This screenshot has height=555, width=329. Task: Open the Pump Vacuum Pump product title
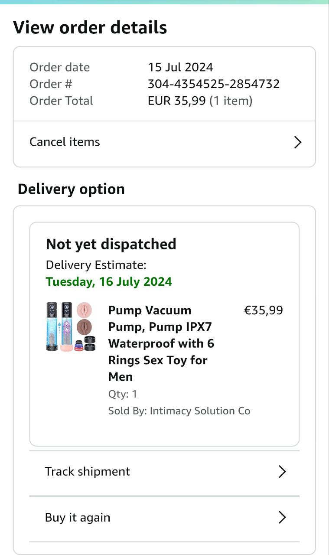(161, 343)
